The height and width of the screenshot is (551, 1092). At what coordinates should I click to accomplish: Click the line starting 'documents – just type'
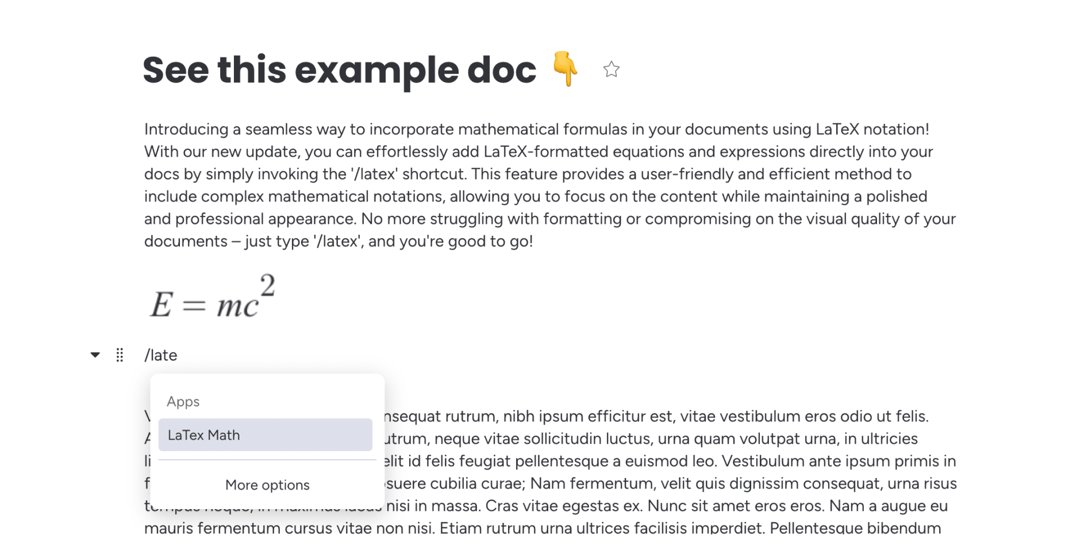pos(338,241)
